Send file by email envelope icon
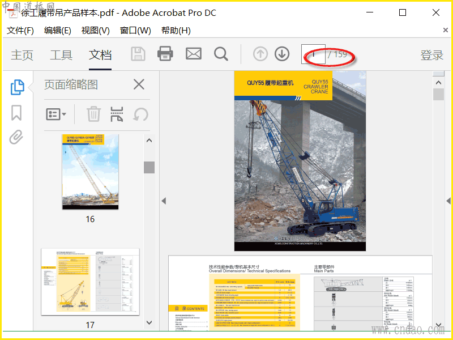 [x=193, y=54]
